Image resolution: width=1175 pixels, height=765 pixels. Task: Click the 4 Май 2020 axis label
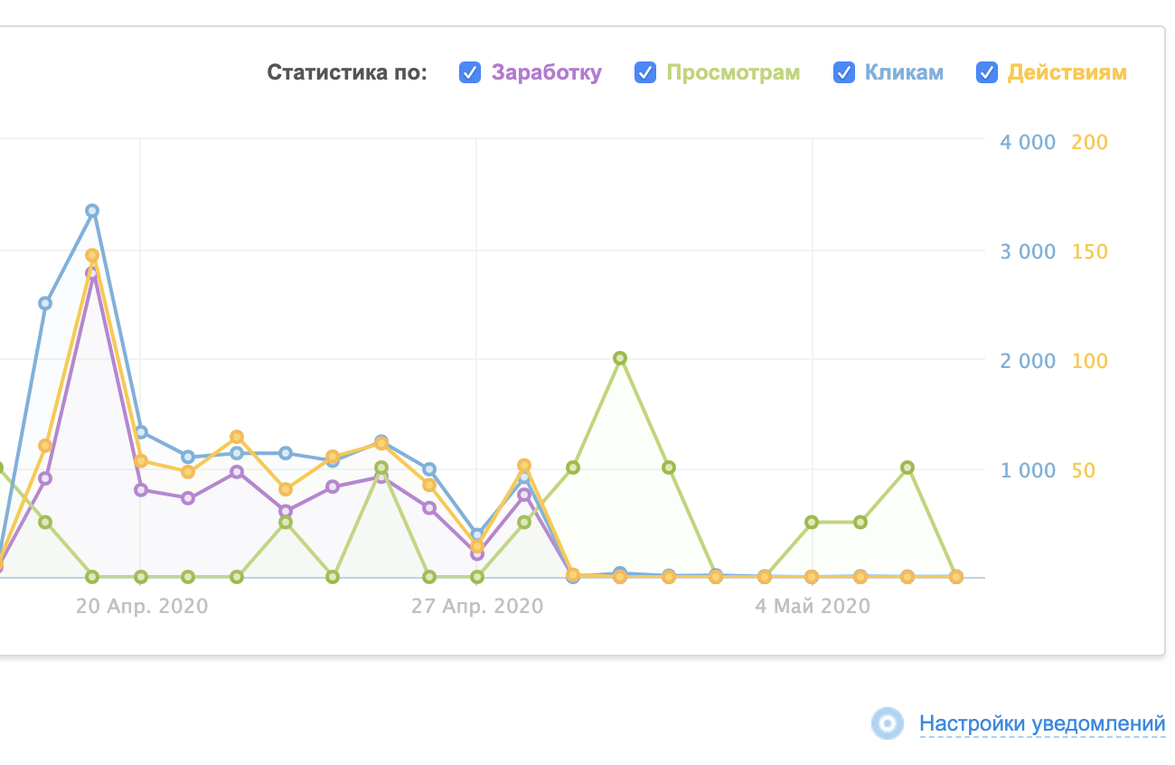point(813,606)
